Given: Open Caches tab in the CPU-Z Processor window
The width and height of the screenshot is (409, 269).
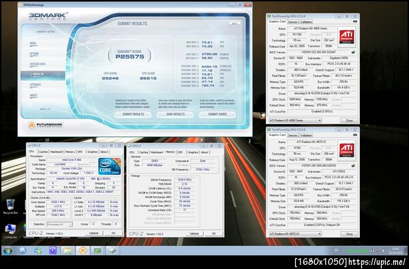Looking at the screenshot, I should [44, 152].
